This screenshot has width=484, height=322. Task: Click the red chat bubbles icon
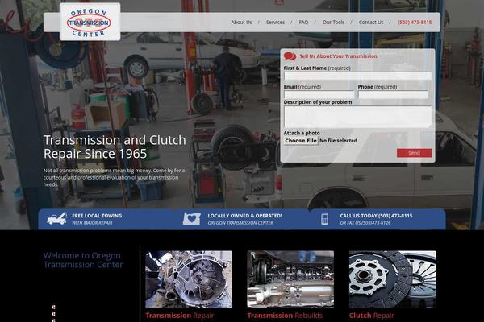click(290, 56)
